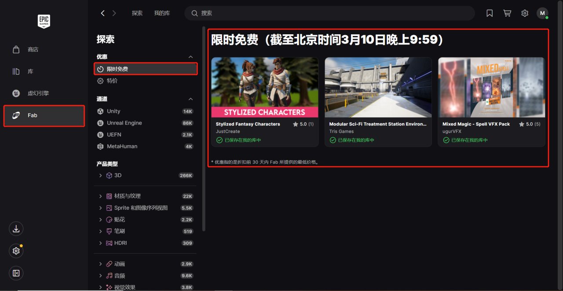The height and width of the screenshot is (291, 563).
Task: Open the shopping cart icon
Action: (507, 13)
